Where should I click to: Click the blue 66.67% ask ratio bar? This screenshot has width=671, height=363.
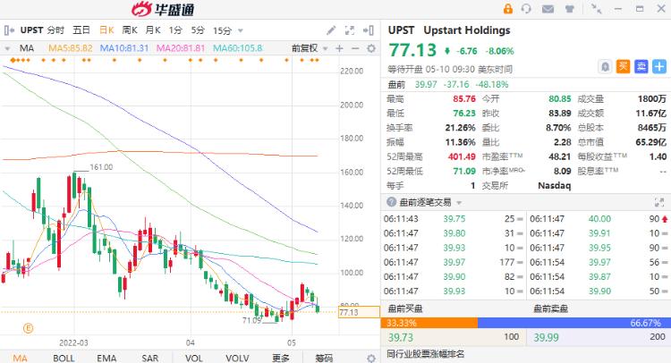coord(574,323)
